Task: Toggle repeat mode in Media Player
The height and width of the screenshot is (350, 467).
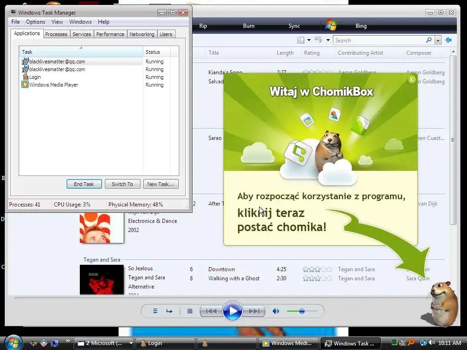Action: tap(170, 311)
